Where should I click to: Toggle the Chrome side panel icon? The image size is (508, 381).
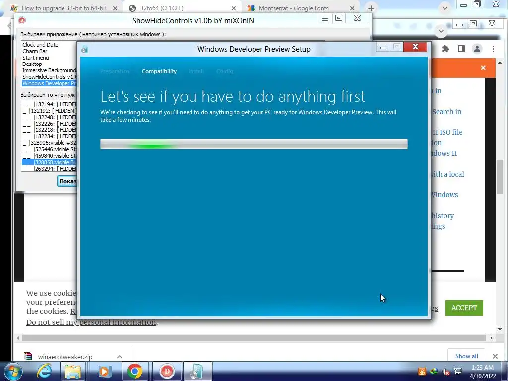pyautogui.click(x=461, y=49)
